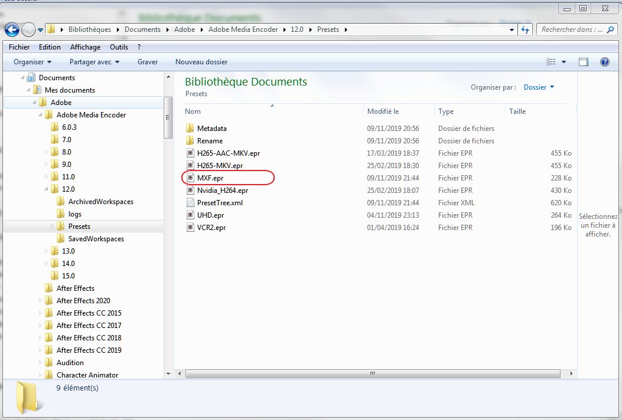Viewport: 622px width, 420px height.
Task: Collapse the 12.0 folder in the tree
Action: [x=47, y=189]
